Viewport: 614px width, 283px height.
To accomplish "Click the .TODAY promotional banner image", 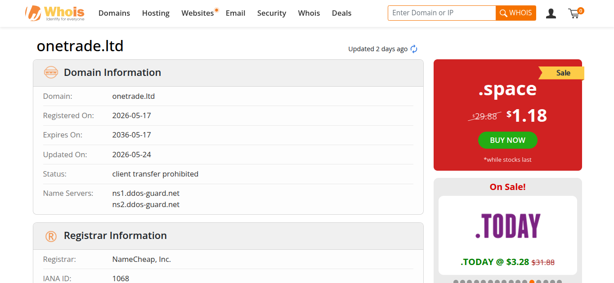I will click(x=508, y=226).
